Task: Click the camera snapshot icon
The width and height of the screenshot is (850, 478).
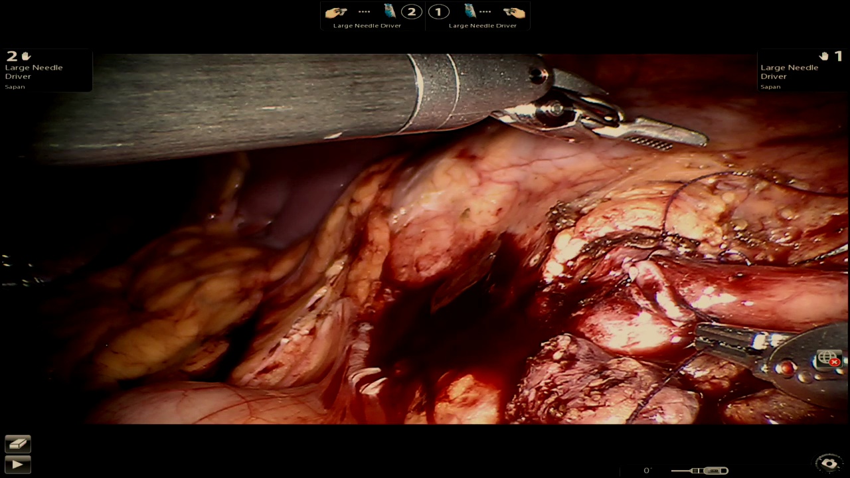Action: (829, 462)
